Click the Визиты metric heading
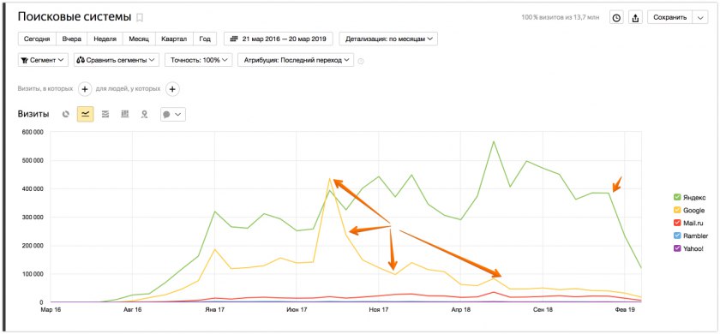Screen dimensions: 720x334 pos(33,114)
